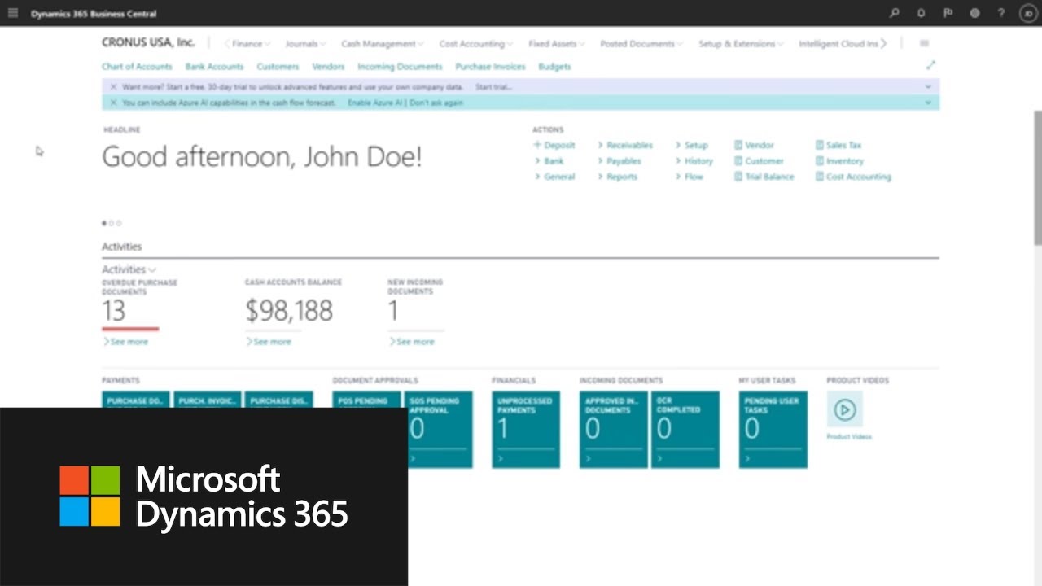The image size is (1042, 586).
Task: Open the Pending User Tasks tile
Action: (773, 430)
